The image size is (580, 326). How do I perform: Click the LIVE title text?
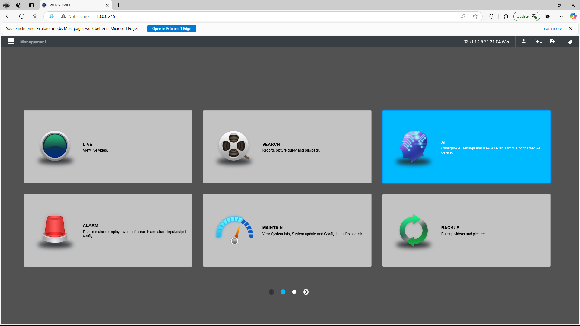click(88, 144)
